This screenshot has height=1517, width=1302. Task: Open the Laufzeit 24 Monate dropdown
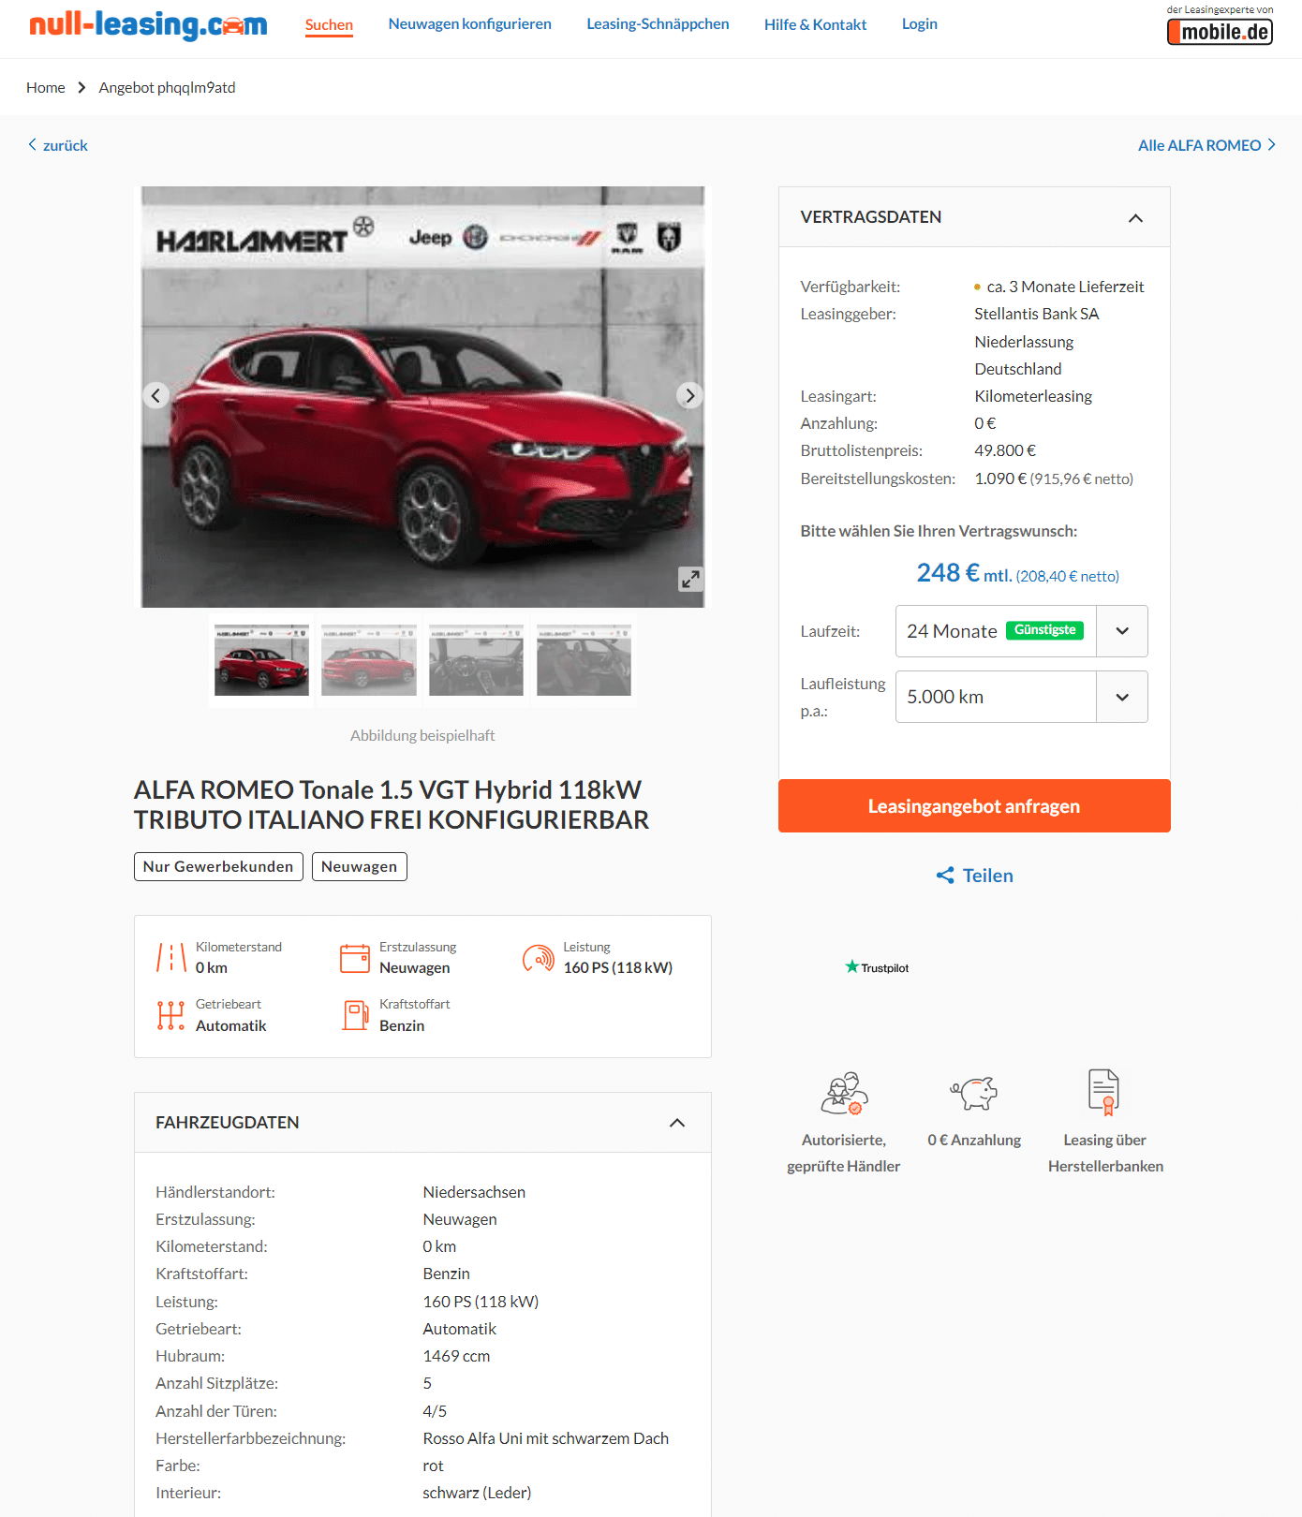pyautogui.click(x=1021, y=631)
